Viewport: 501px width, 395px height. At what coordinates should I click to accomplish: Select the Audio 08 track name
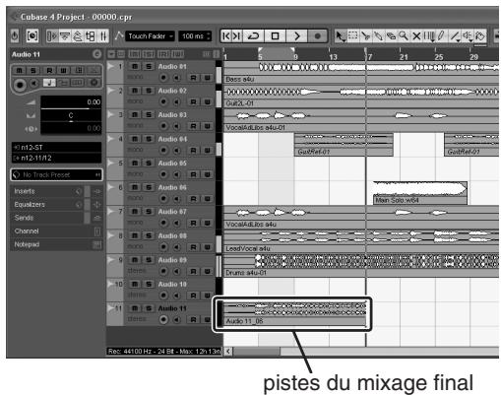pyautogui.click(x=172, y=235)
